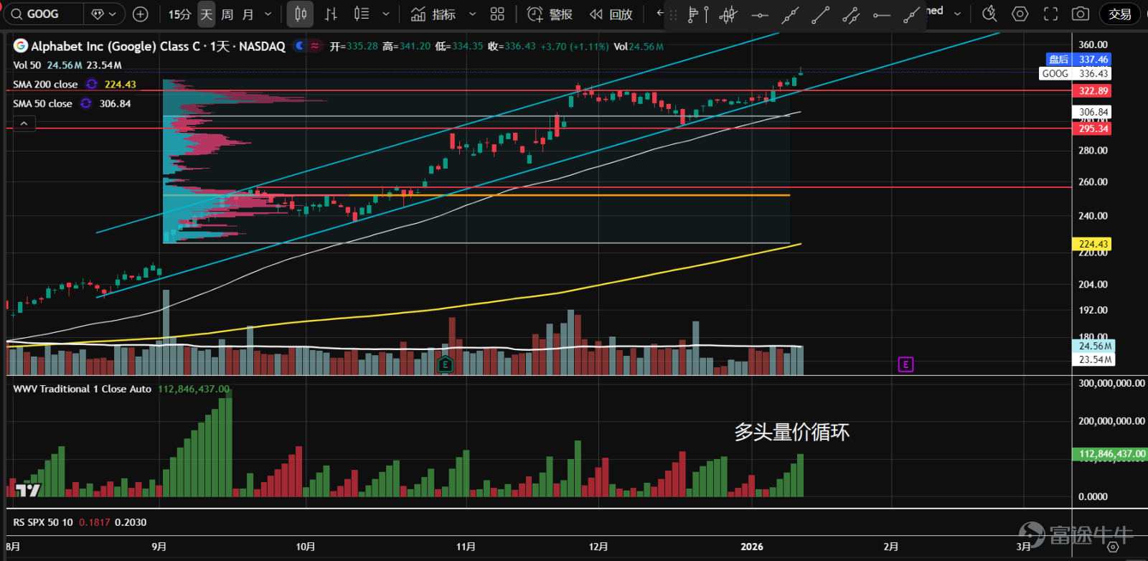Open the diamond premium dropdown next to GOOG
The image size is (1148, 561).
[105, 14]
